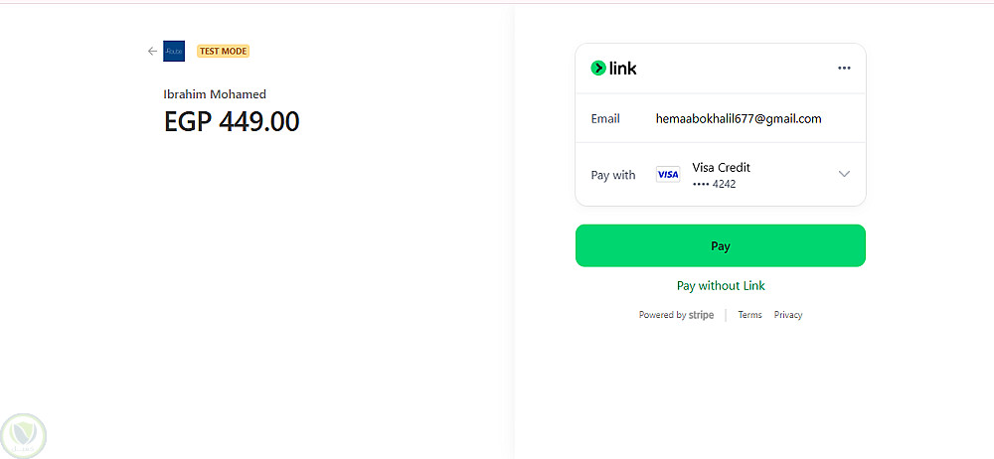Click the blue merchant logo thumbnail
The height and width of the screenshot is (459, 994).
tap(174, 51)
